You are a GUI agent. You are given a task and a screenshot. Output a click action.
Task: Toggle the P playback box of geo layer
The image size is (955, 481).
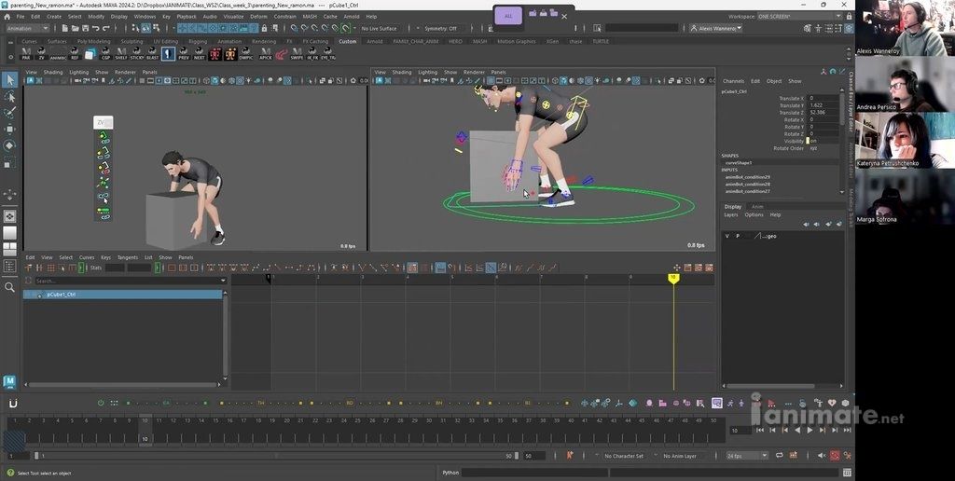(738, 236)
